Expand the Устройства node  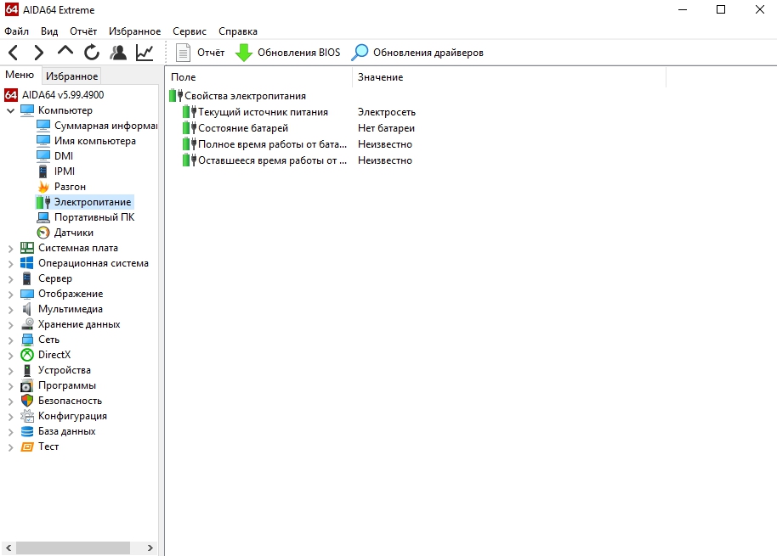coord(10,370)
